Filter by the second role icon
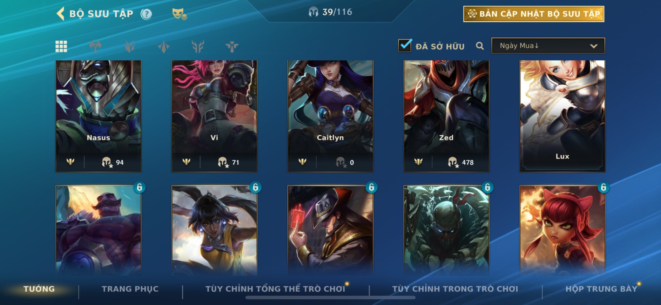The height and width of the screenshot is (305, 661). [129, 46]
